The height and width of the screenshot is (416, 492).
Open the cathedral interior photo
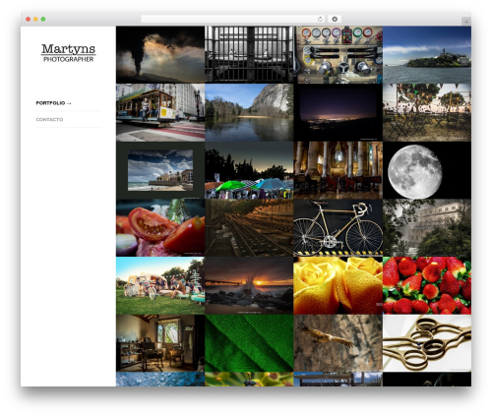pyautogui.click(x=338, y=170)
